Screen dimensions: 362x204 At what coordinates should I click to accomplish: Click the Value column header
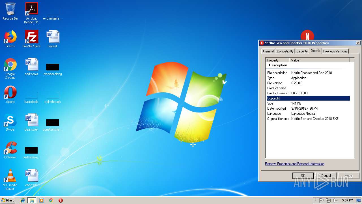(x=319, y=60)
